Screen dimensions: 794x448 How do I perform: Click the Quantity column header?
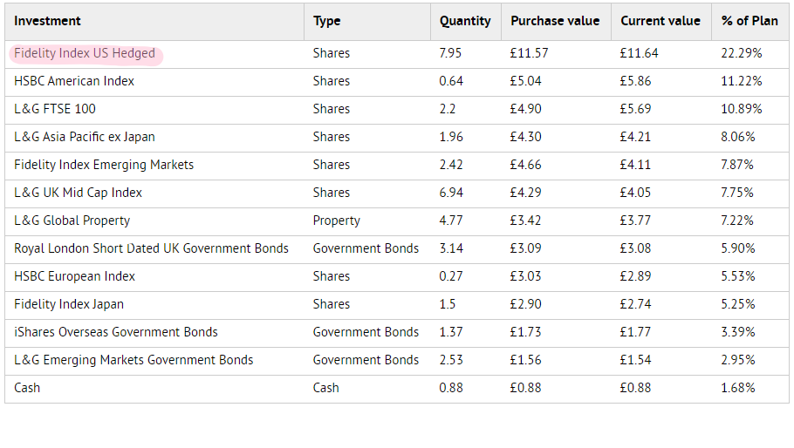(x=465, y=21)
